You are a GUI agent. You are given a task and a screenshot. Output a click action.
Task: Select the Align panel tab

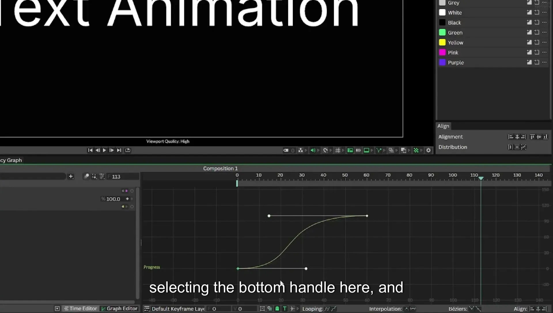(x=443, y=126)
